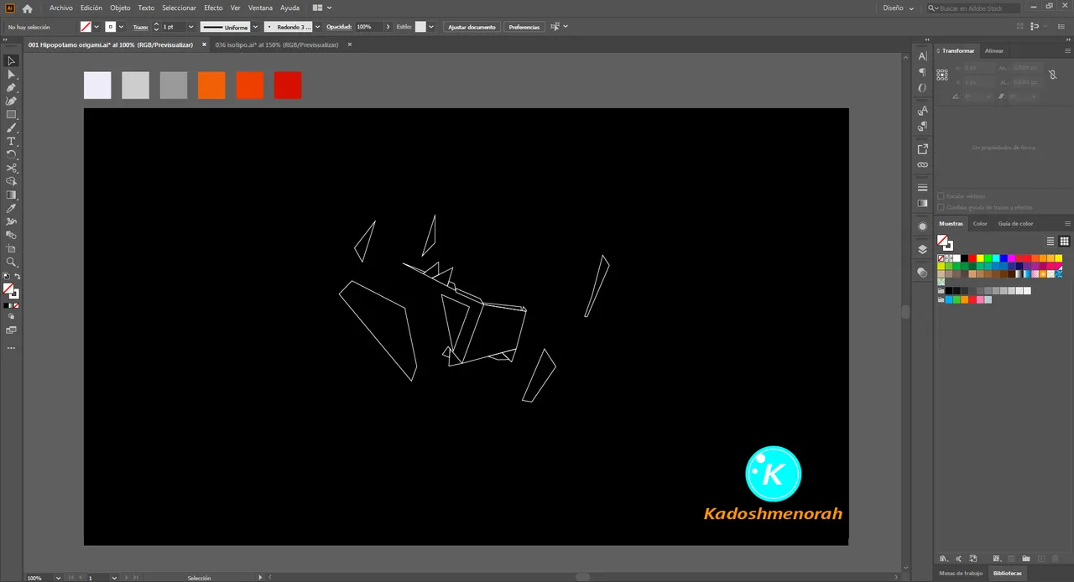Select the Curvature tool
This screenshot has width=1074, height=582.
12,101
